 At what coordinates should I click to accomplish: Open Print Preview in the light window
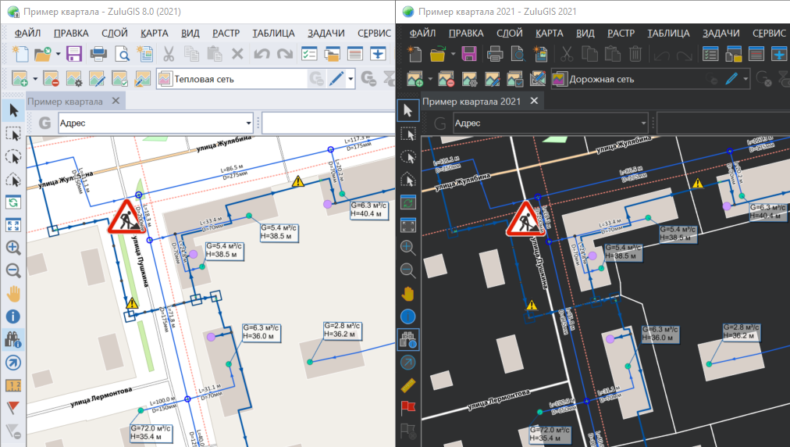(x=122, y=54)
